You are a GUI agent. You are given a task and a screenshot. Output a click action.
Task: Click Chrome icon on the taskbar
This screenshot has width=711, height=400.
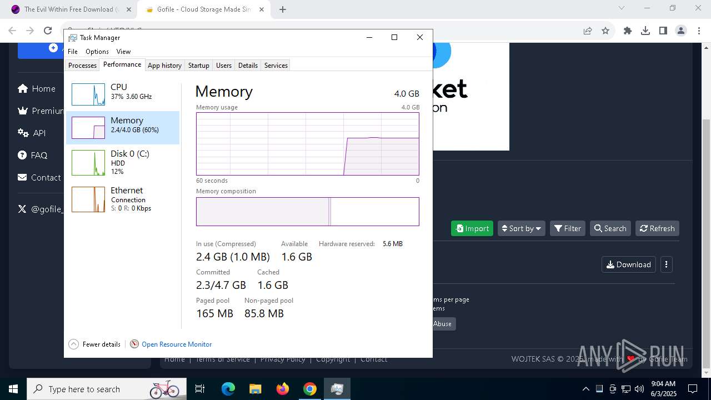[x=310, y=389]
